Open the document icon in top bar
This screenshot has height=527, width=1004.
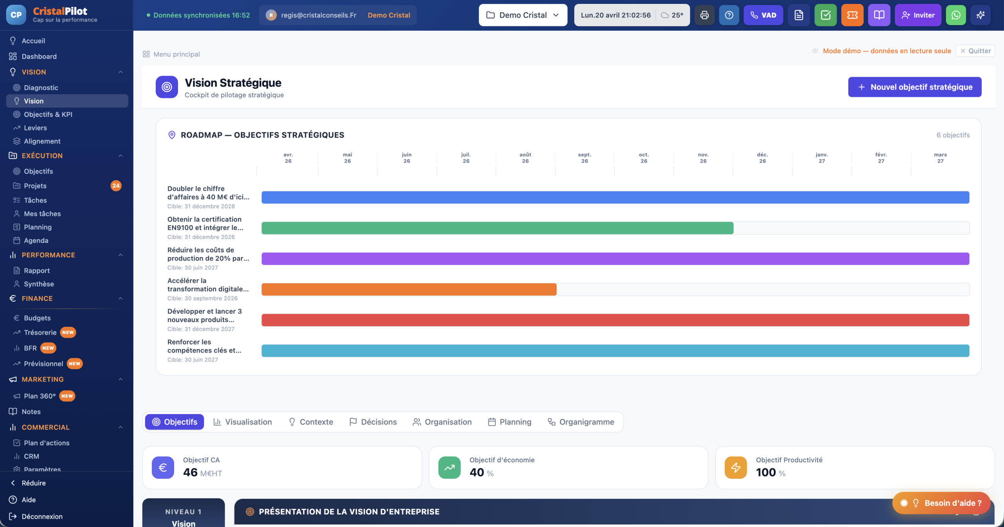click(799, 15)
